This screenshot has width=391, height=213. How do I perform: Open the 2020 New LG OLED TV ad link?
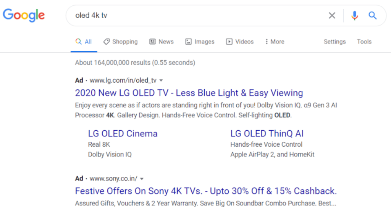[x=189, y=93]
